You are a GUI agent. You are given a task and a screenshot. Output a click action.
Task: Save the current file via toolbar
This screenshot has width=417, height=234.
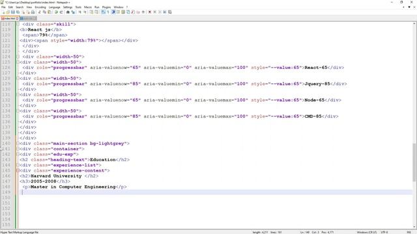click(x=13, y=12)
